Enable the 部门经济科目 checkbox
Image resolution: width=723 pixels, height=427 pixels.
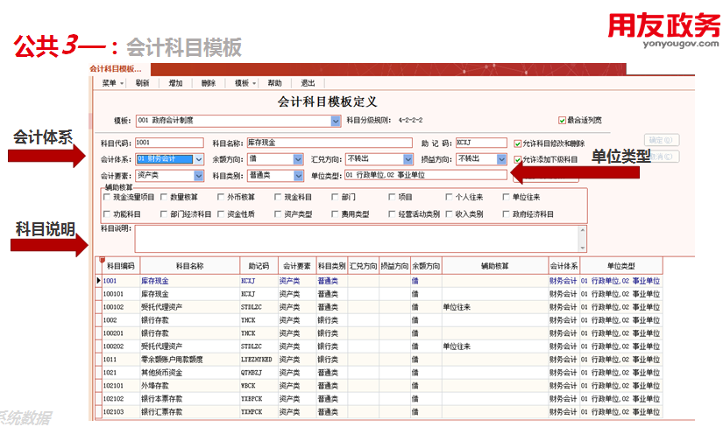pos(164,214)
